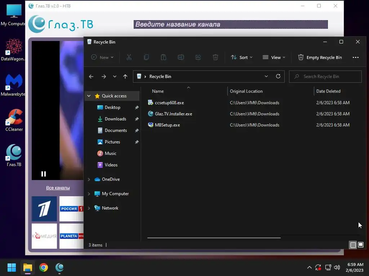Open the Windows Start menu

click(12, 267)
